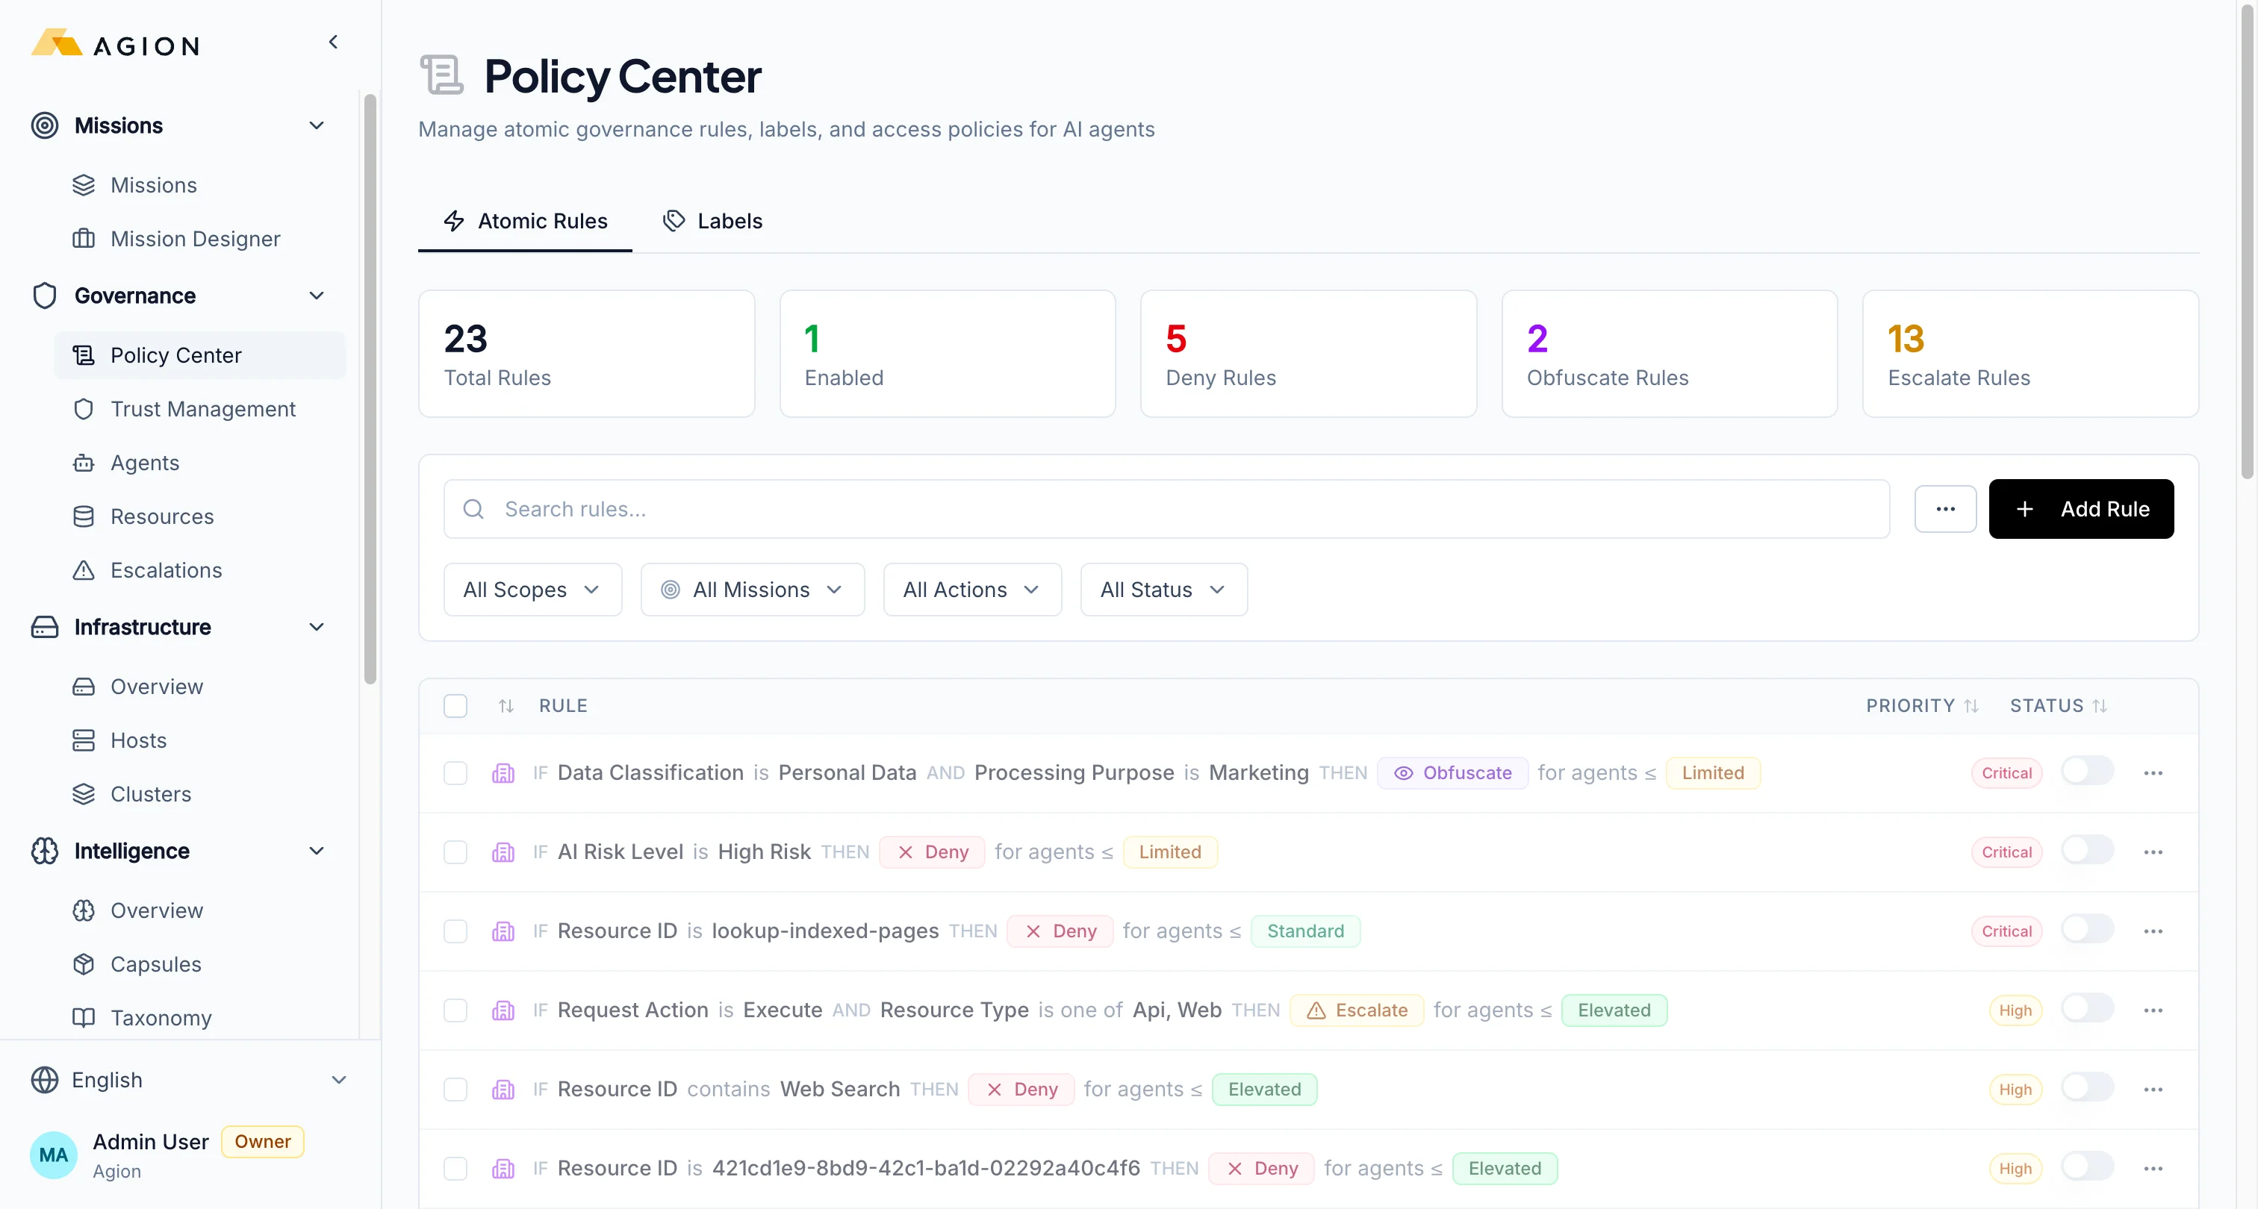Open Hosts under Infrastructure
This screenshot has height=1209, width=2258.
pos(137,740)
